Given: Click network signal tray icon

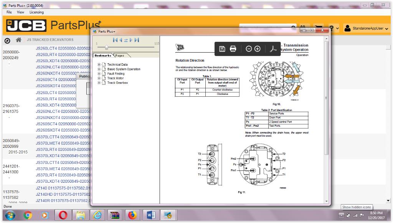Looking at the screenshot, I should tap(355, 215).
